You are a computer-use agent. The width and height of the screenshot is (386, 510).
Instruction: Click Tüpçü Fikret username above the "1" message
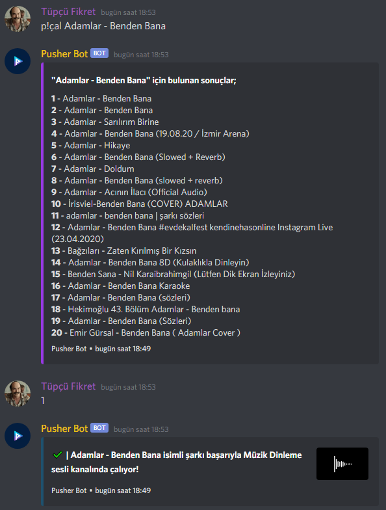(68, 386)
